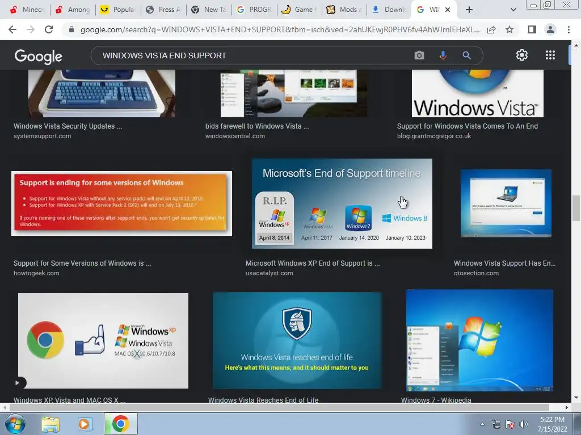This screenshot has width=581, height=435.
Task: Open 'Support is ending' red banner image
Action: 121,203
